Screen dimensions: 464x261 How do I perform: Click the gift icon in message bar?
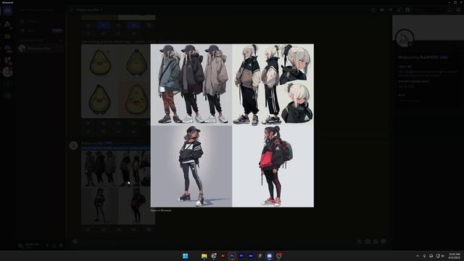360,241
